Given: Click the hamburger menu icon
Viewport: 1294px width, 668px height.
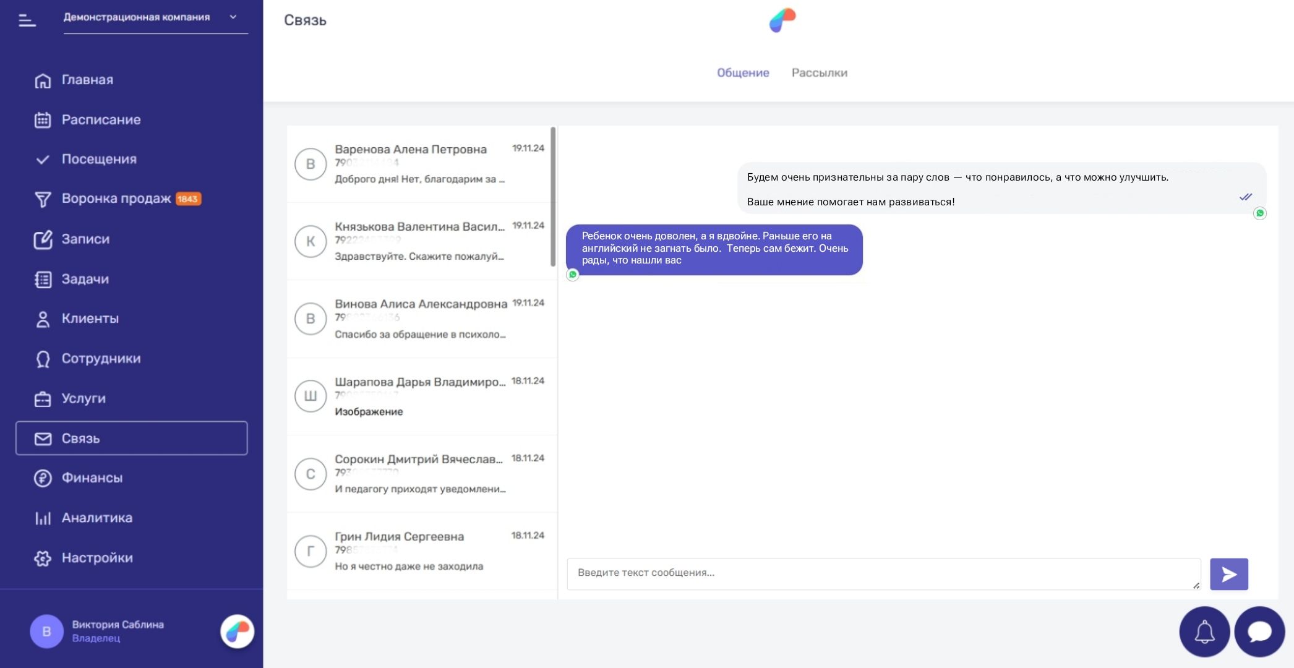Looking at the screenshot, I should pyautogui.click(x=27, y=20).
